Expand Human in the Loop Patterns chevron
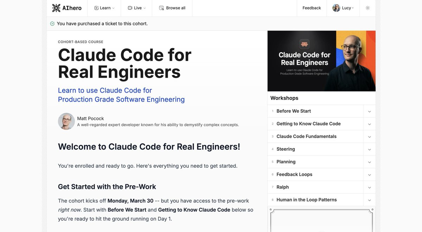 [x=369, y=200]
